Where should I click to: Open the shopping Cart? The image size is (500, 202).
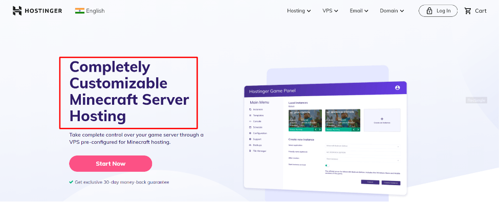(475, 11)
